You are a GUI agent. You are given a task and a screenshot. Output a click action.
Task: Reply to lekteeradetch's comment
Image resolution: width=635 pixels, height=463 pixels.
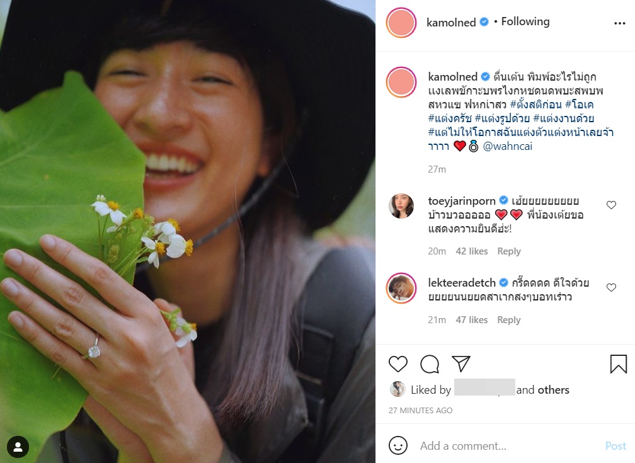509,320
